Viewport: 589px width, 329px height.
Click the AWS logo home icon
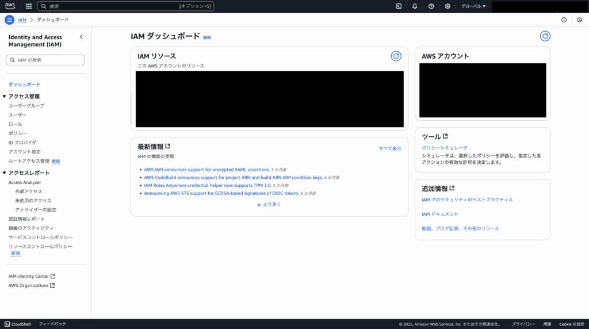click(x=10, y=6)
